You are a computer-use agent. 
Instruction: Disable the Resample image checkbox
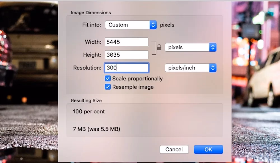[108, 87]
